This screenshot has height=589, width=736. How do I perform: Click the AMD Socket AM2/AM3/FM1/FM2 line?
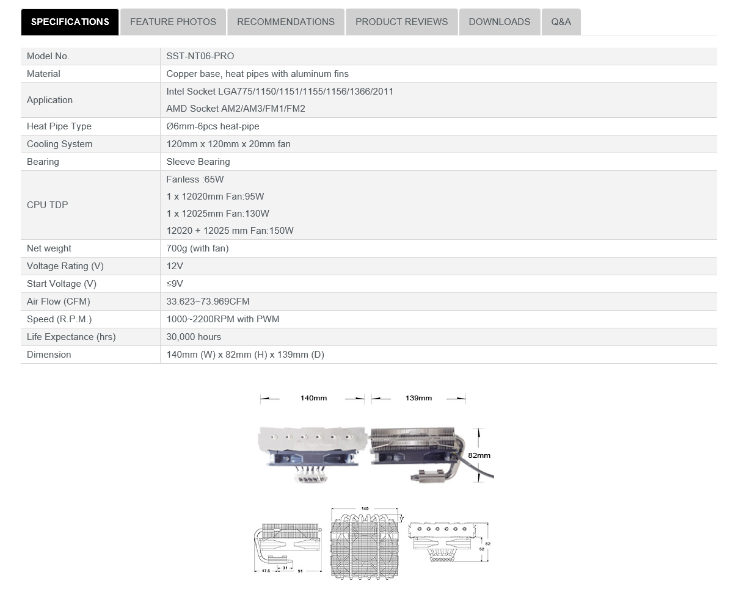point(236,109)
